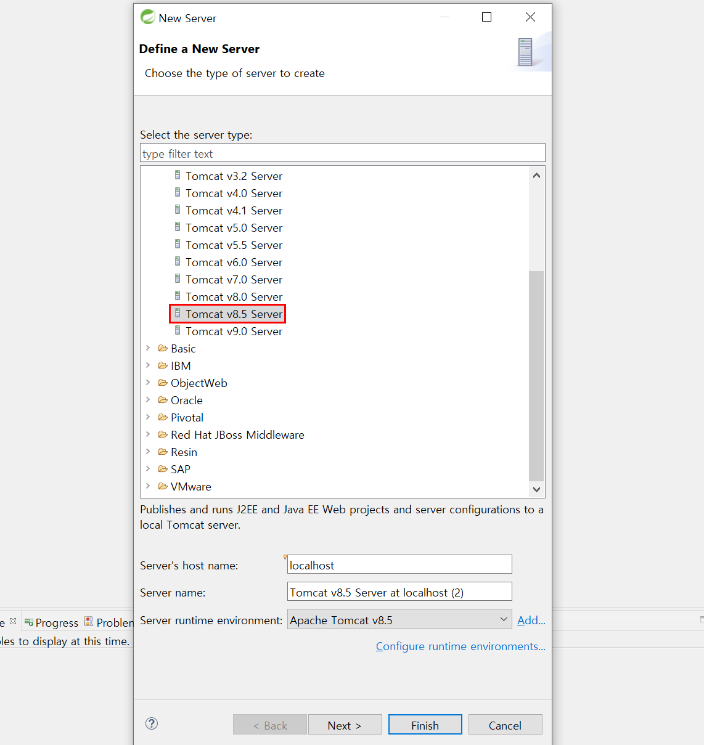The height and width of the screenshot is (745, 704).
Task: Click the Resin folder icon
Action: tap(163, 452)
